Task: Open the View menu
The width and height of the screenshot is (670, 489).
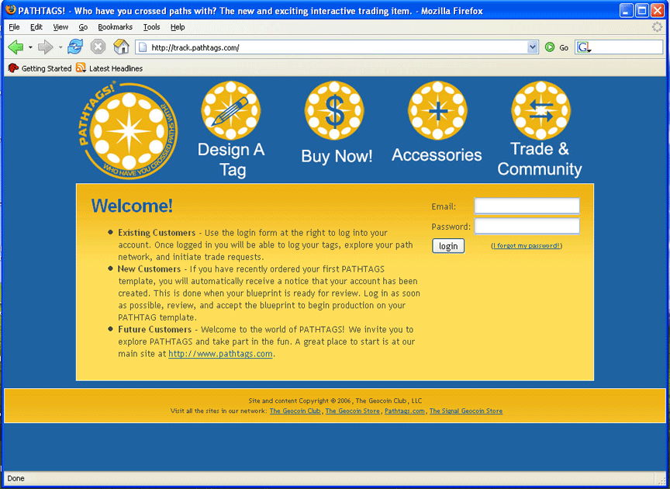Action: 60,27
